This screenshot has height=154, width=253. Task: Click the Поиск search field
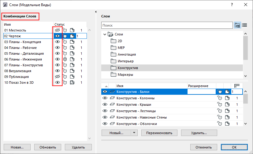[167, 25]
